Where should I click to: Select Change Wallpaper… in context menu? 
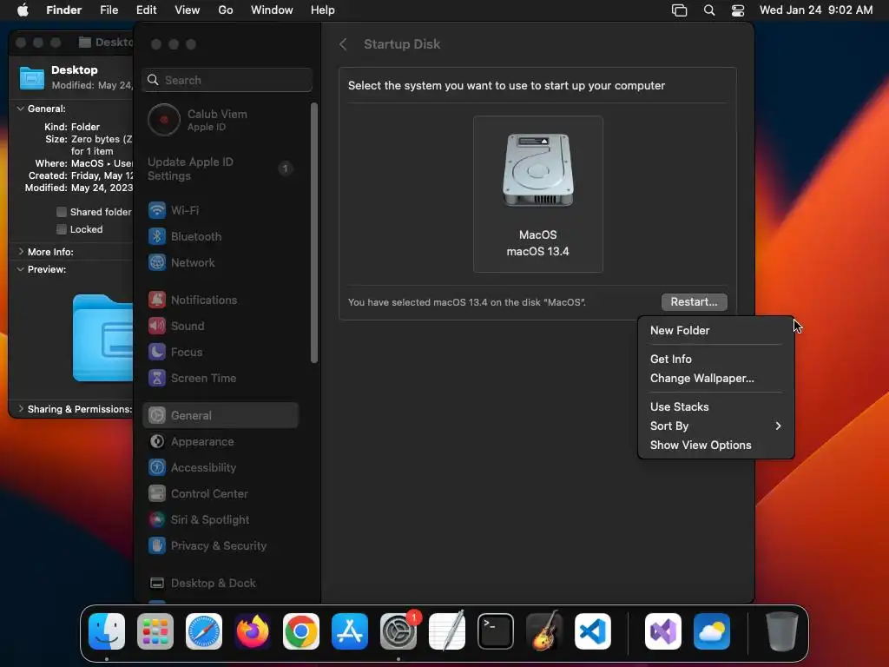[x=715, y=379]
